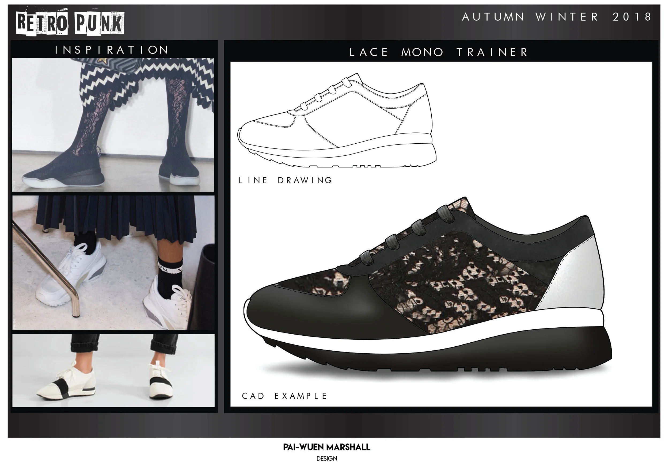Click the CAD Example caption
This screenshot has width=669, height=467.
click(285, 396)
